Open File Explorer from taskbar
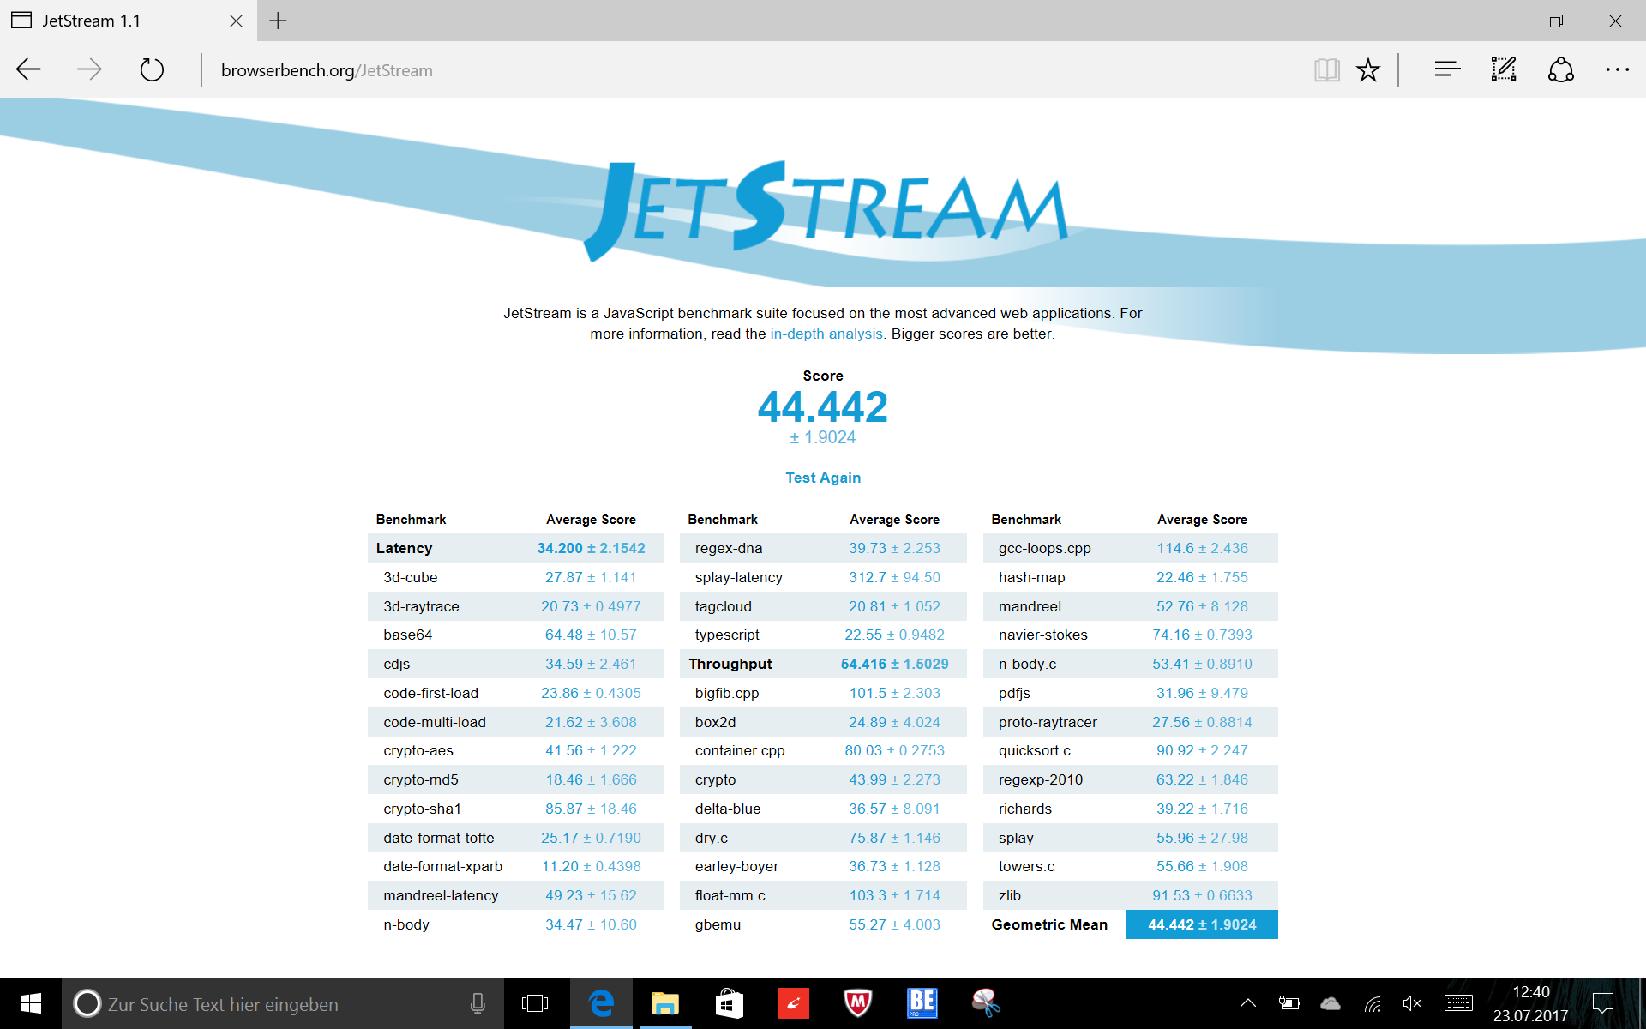1646x1029 pixels. (x=664, y=1003)
